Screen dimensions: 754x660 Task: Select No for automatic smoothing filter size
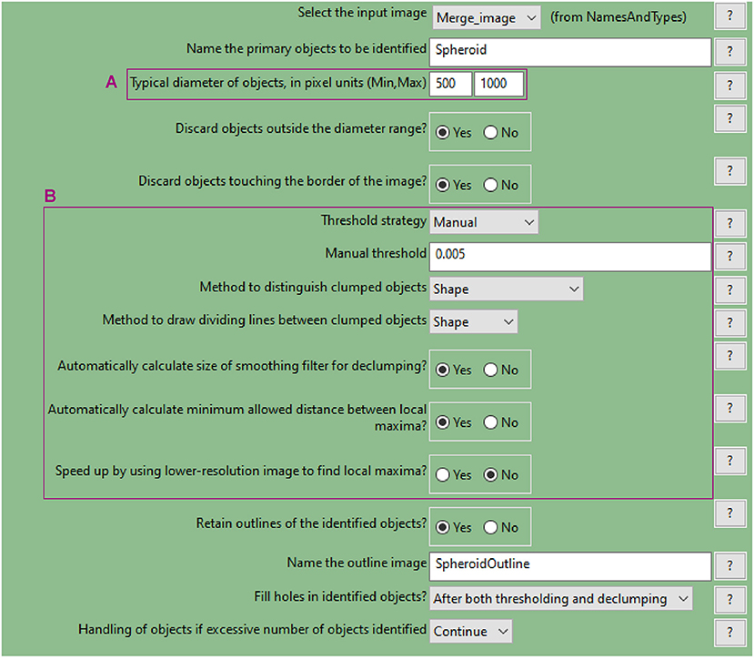(501, 370)
